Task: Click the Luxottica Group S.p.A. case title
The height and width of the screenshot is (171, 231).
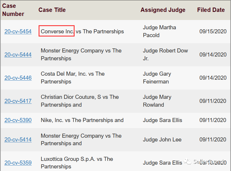Action: 77,163
